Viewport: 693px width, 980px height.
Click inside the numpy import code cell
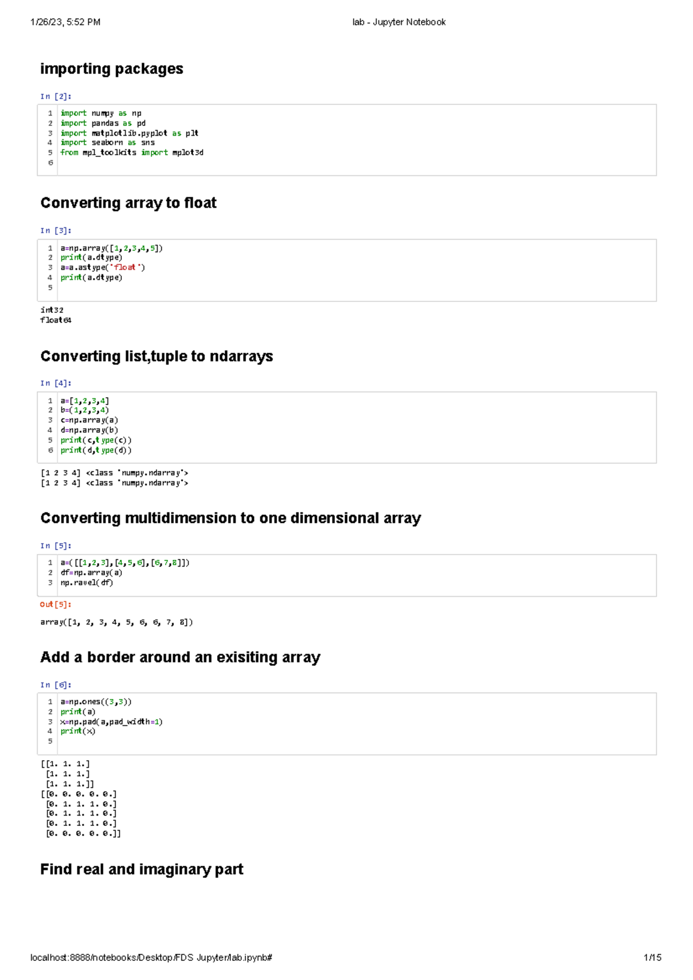(346, 139)
